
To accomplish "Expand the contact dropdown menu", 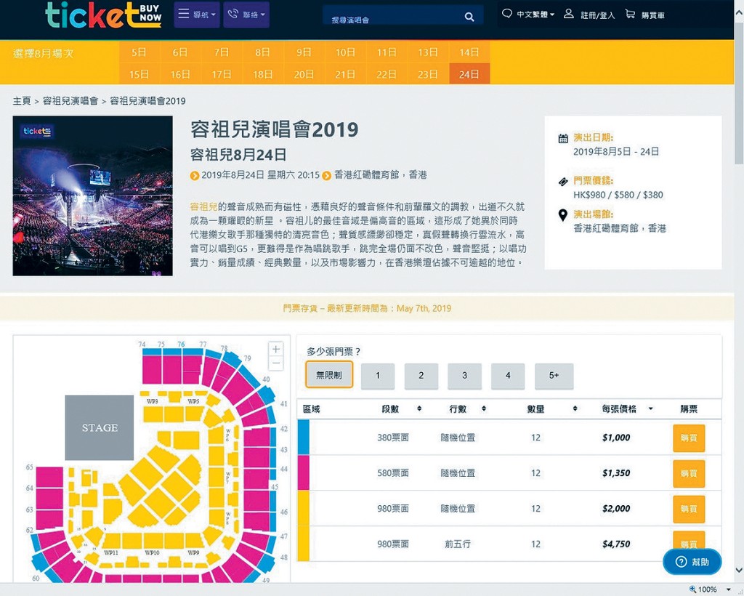I will click(246, 15).
